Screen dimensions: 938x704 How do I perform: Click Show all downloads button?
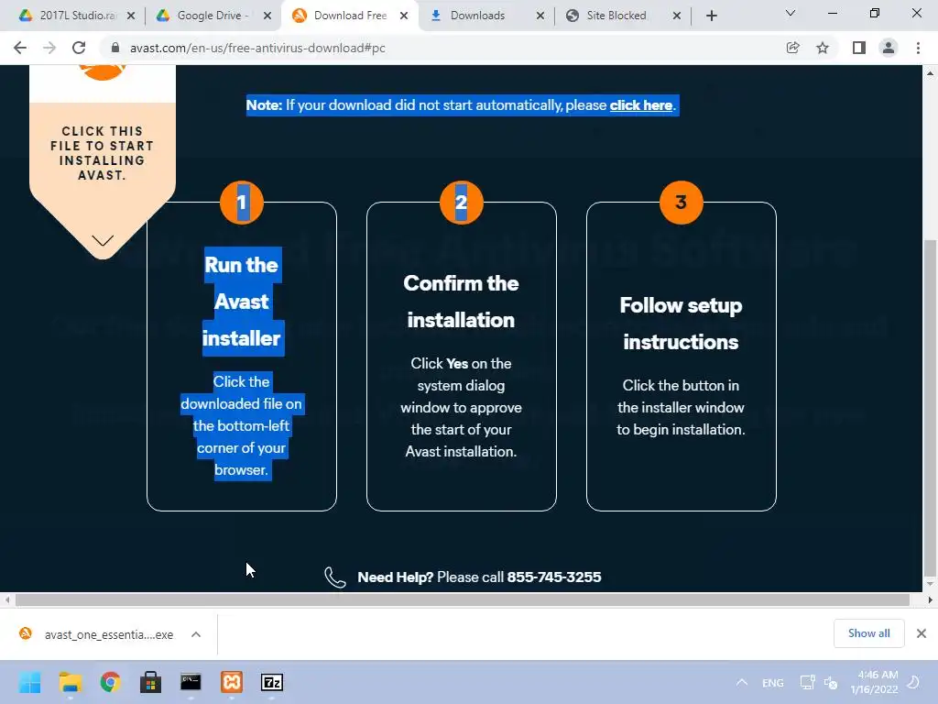pyautogui.click(x=868, y=633)
